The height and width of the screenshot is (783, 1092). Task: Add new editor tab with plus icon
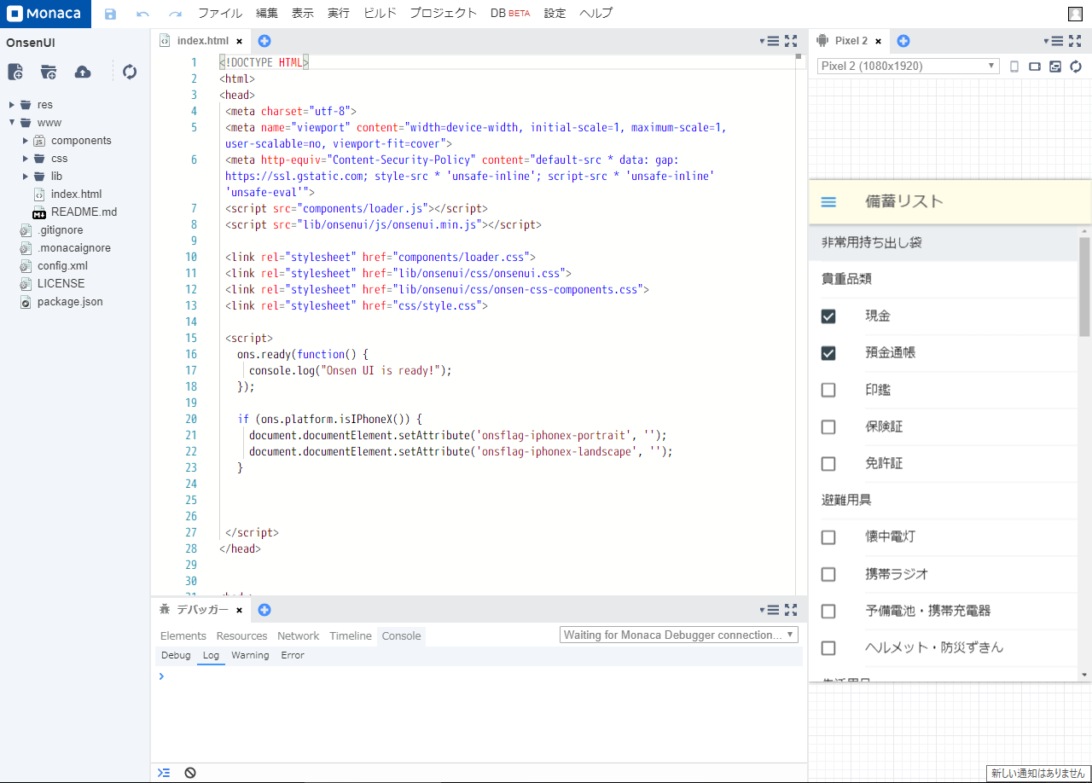coord(264,40)
